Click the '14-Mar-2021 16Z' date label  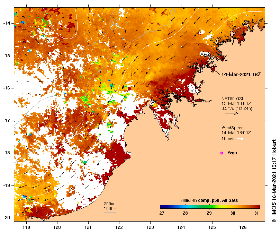(241, 75)
